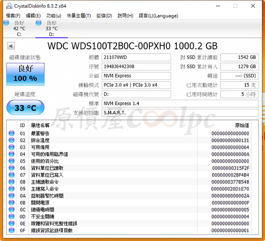Click the CrystalDiskInfo app icon in title bar
The height and width of the screenshot is (241, 265).
(x=9, y=6)
